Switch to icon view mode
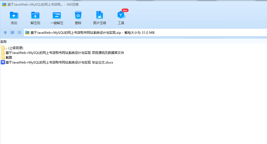 12,32
